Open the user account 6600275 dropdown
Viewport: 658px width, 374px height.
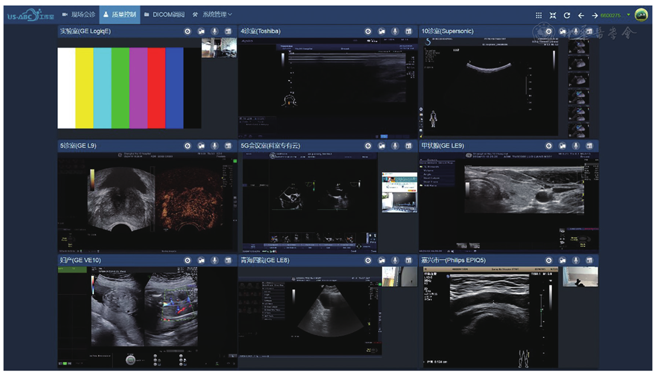[615, 15]
